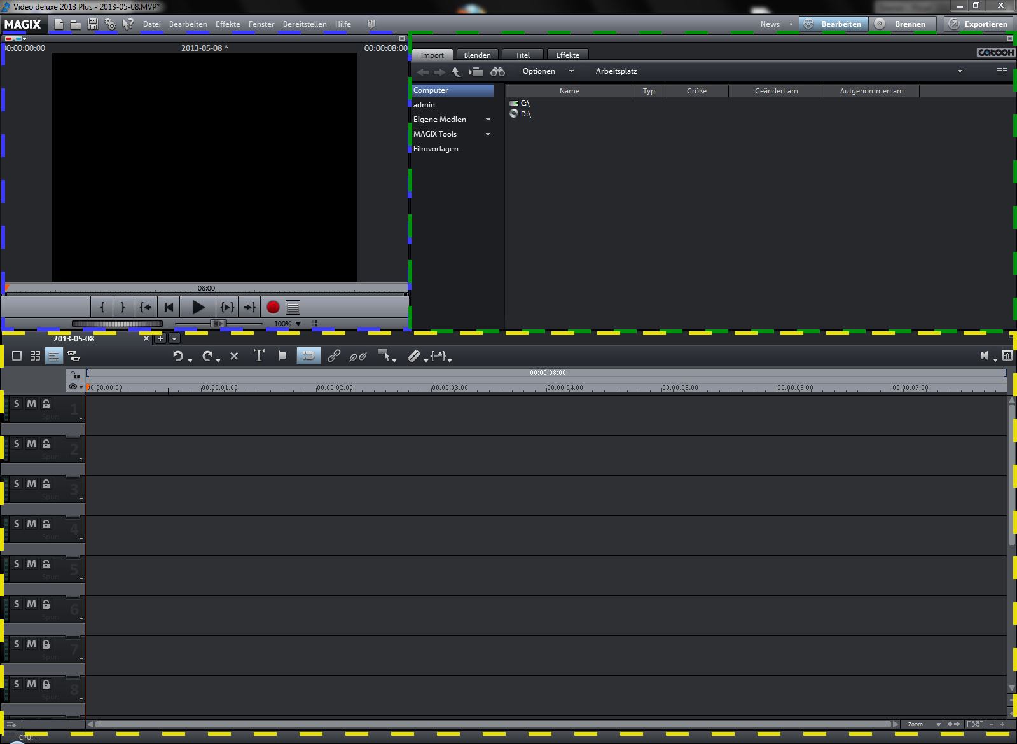1017x744 pixels.
Task: Switch to storyboard single-frame mode
Action: [17, 356]
